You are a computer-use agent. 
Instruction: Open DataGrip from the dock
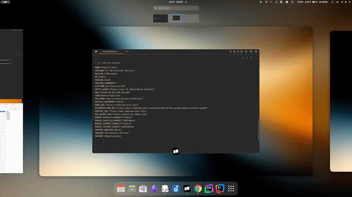[x=209, y=189]
